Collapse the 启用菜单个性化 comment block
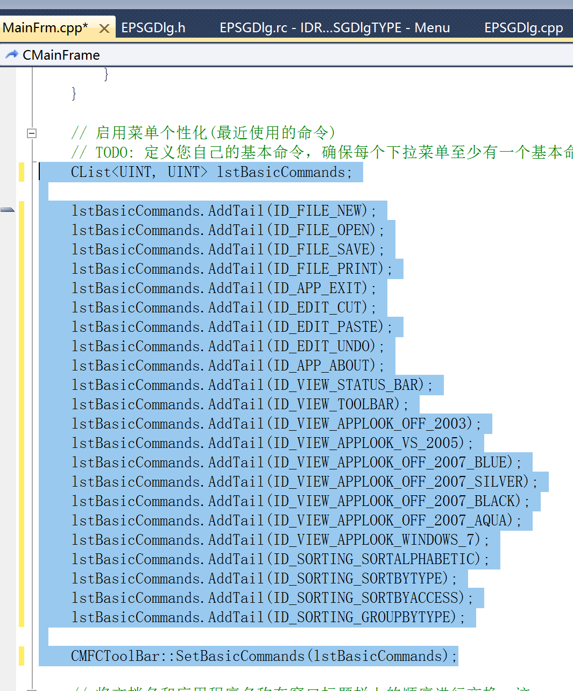Viewport: 573px width, 691px height. 32,133
